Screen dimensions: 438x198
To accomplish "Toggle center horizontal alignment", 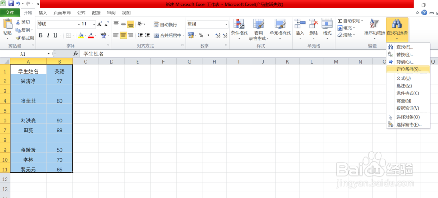I will click(x=123, y=35).
